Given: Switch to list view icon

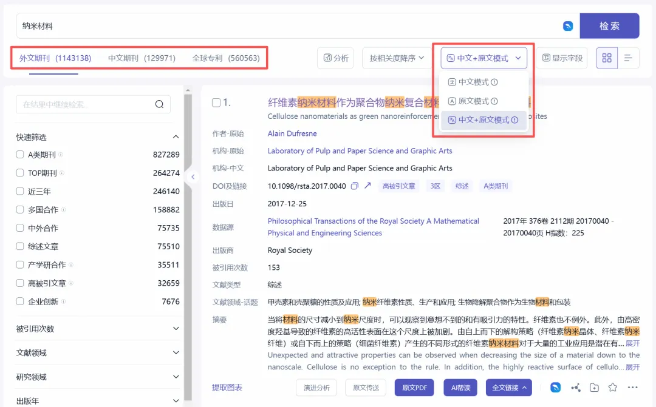Looking at the screenshot, I should pos(629,58).
